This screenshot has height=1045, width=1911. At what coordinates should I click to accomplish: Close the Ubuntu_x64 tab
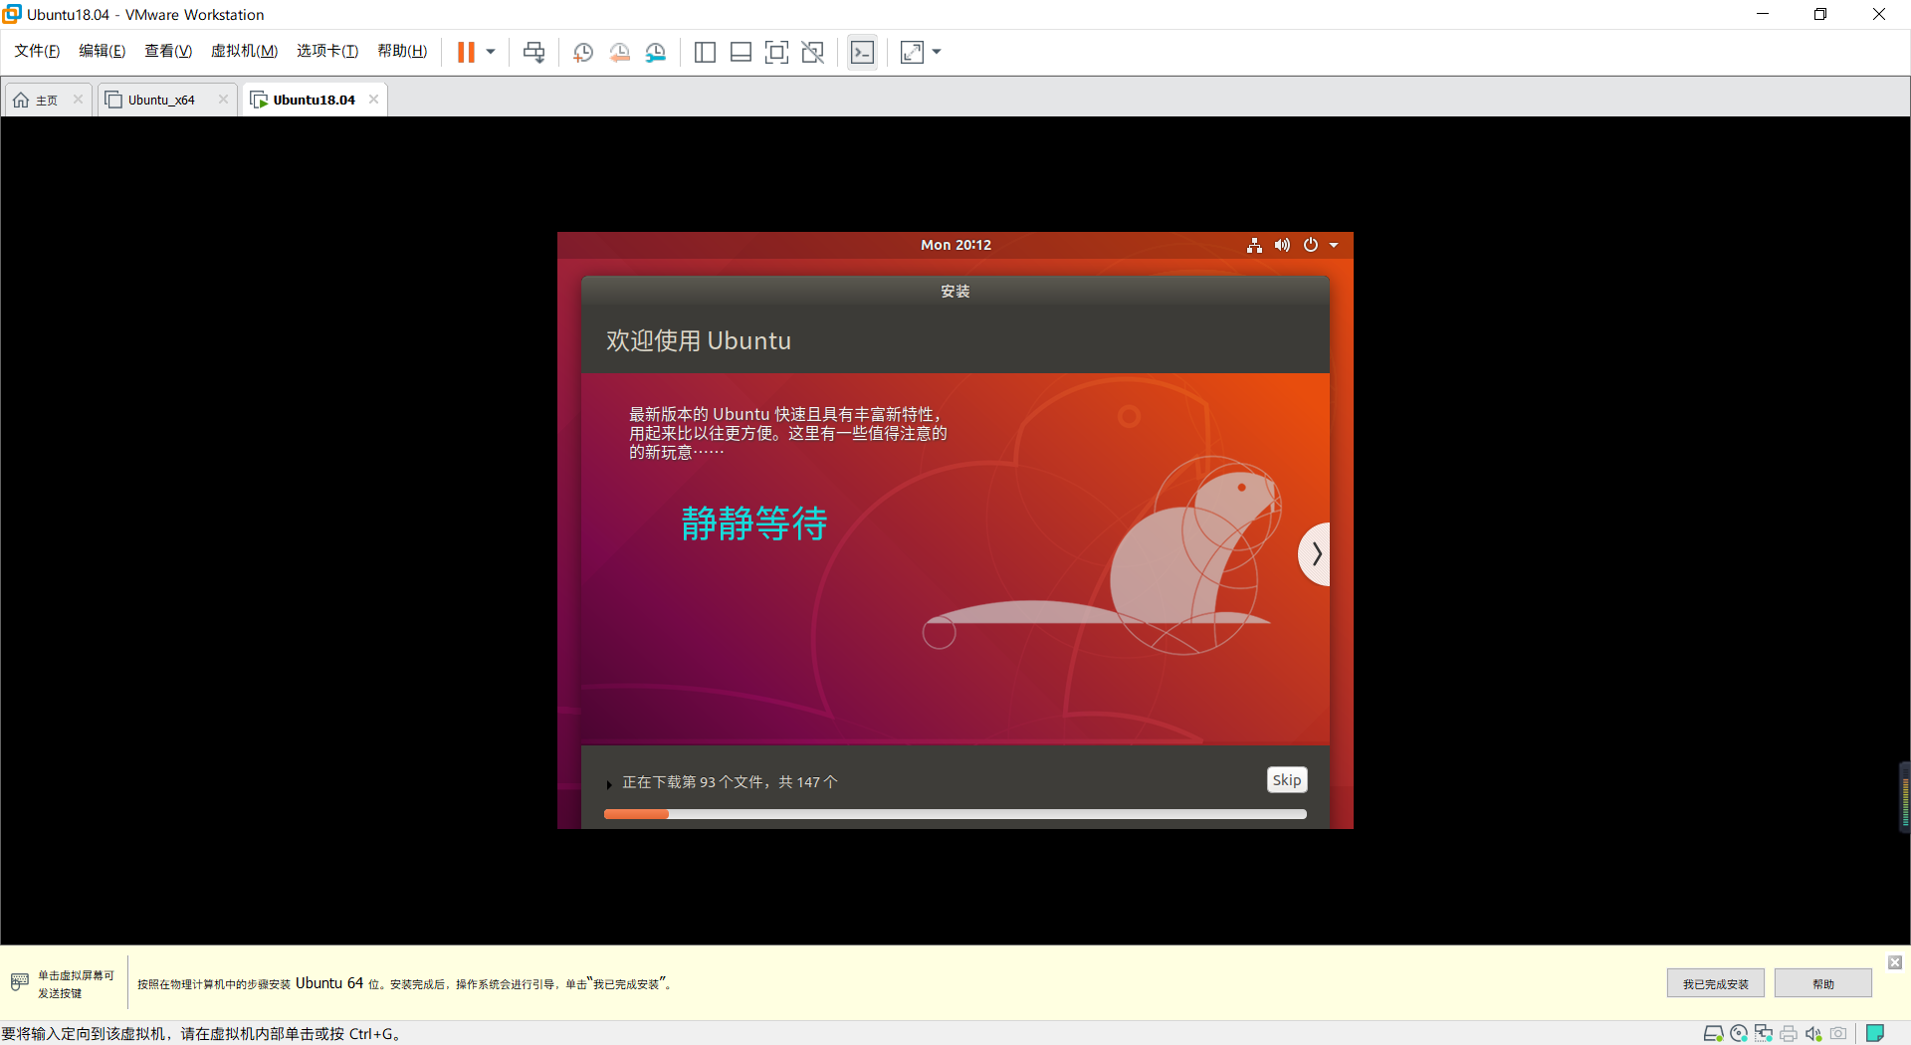click(x=223, y=99)
